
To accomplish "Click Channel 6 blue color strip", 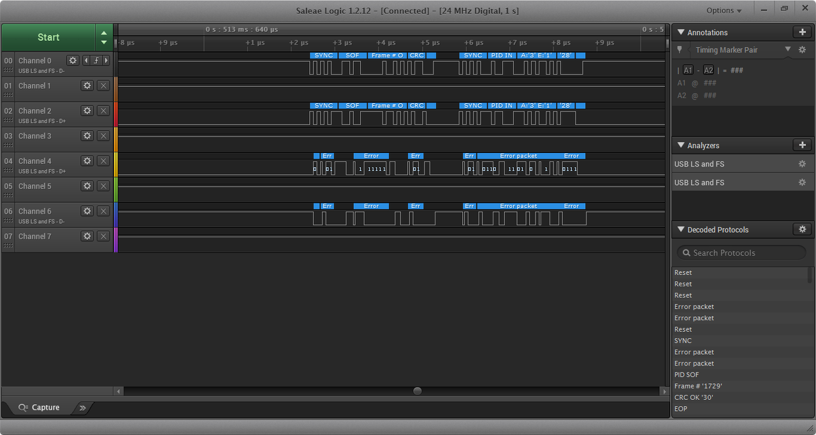I will point(116,215).
